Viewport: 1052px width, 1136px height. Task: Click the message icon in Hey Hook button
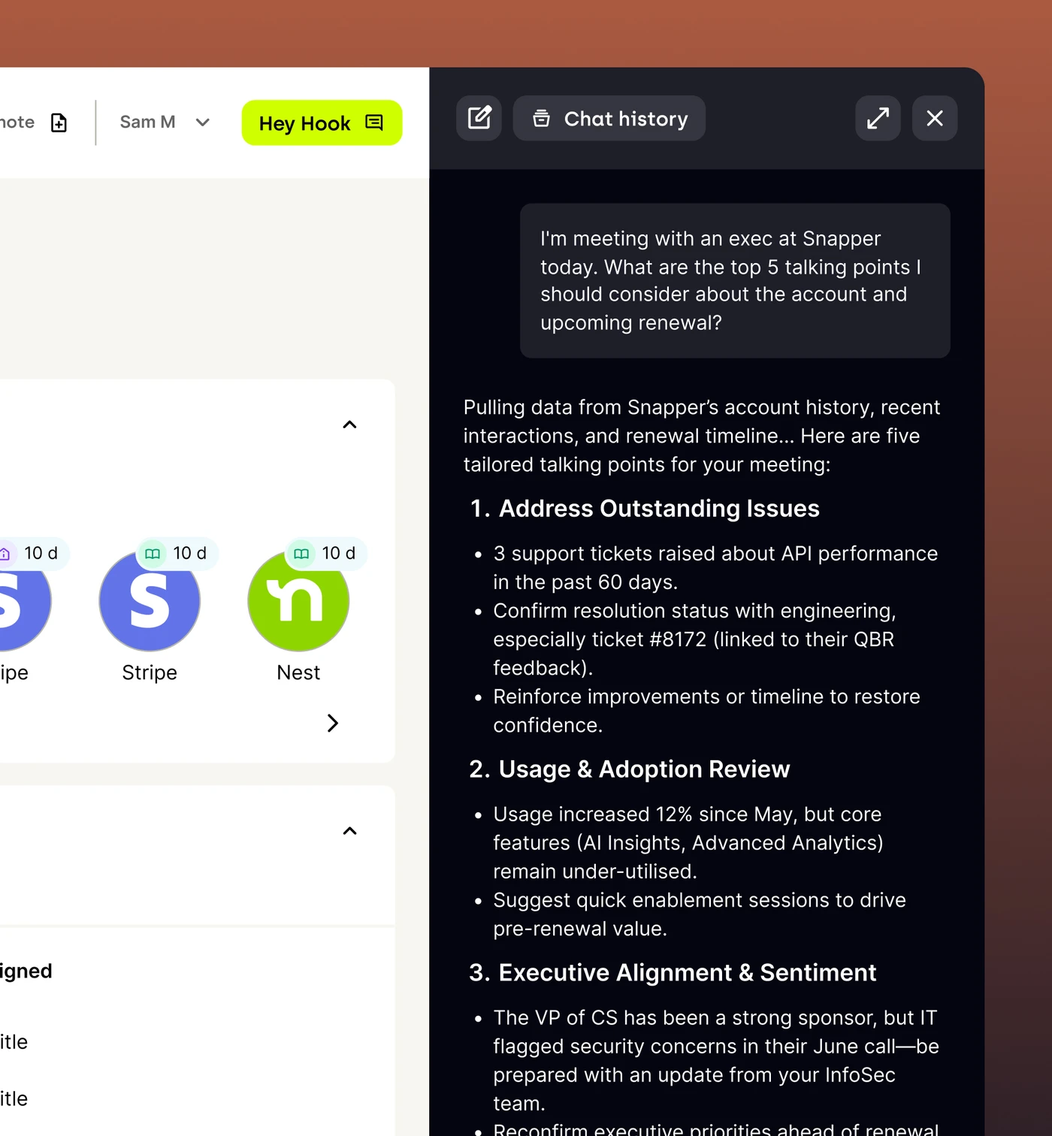coord(374,122)
